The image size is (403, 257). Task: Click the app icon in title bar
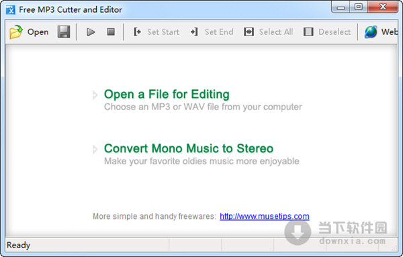(11, 10)
